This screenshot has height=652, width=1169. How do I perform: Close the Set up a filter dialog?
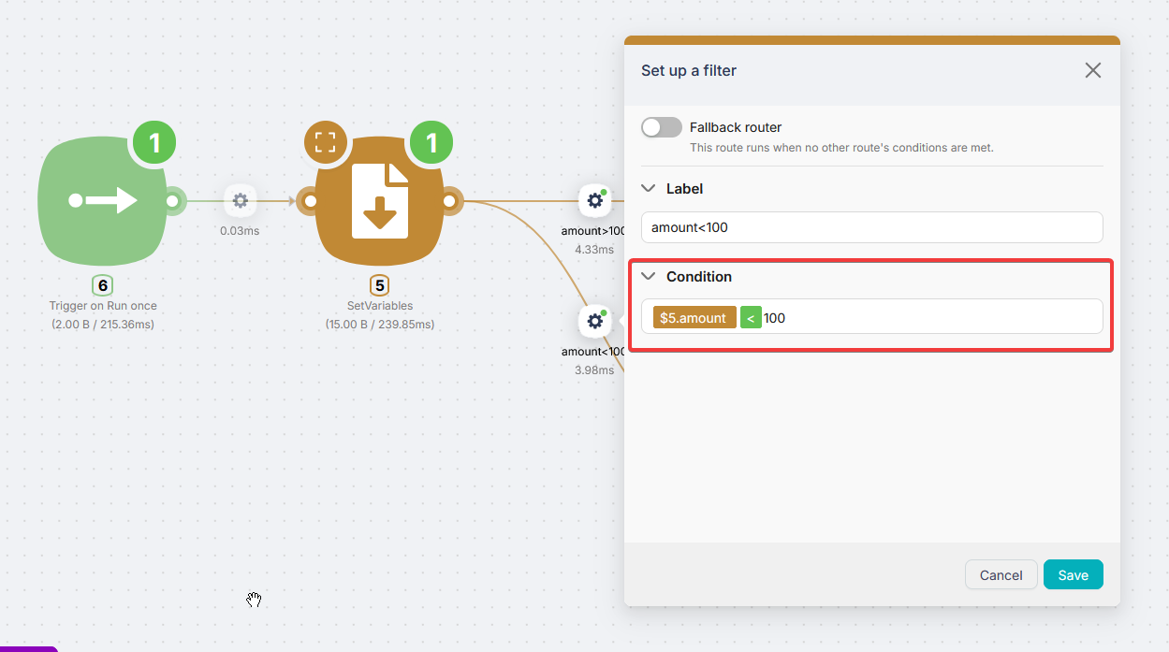coord(1092,70)
